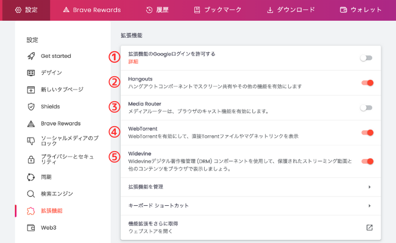396x243 pixels.
Task: Click the bookmark icon in top bar
Action: [197, 10]
